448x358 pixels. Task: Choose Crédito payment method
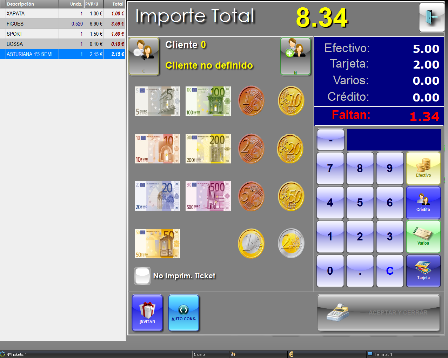coord(423,203)
